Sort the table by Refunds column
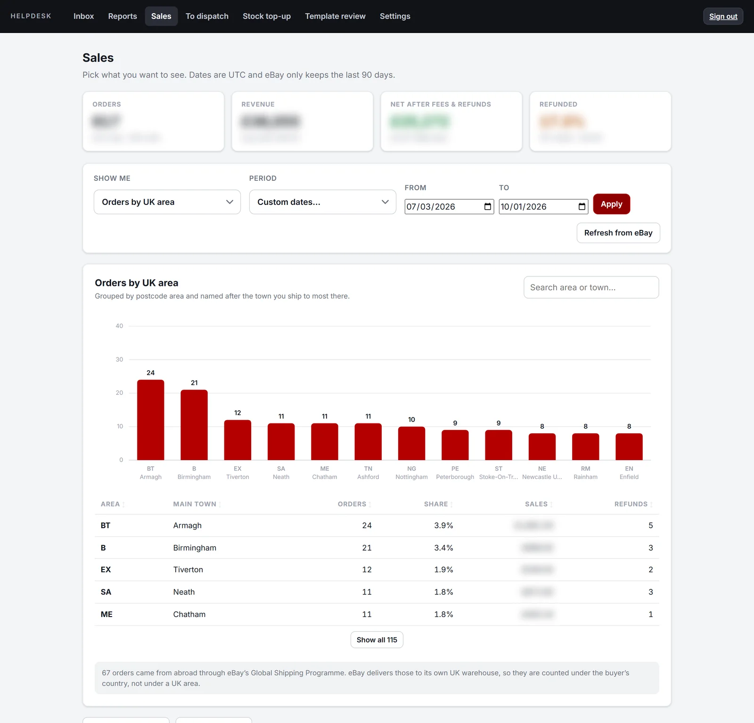This screenshot has height=723, width=754. click(633, 504)
